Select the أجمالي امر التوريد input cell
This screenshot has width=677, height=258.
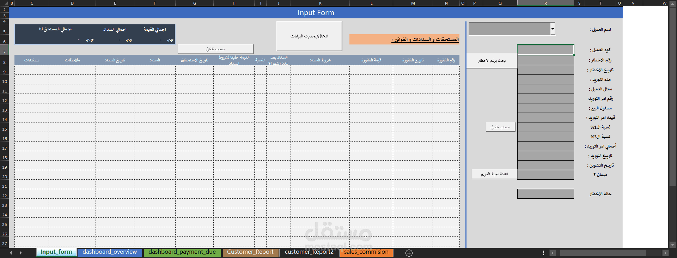point(545,146)
